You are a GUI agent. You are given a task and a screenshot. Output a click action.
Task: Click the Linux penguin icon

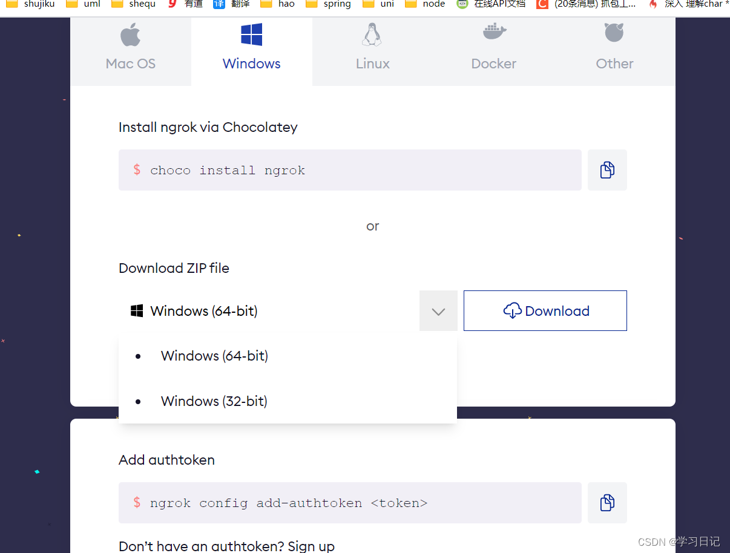[x=372, y=34]
